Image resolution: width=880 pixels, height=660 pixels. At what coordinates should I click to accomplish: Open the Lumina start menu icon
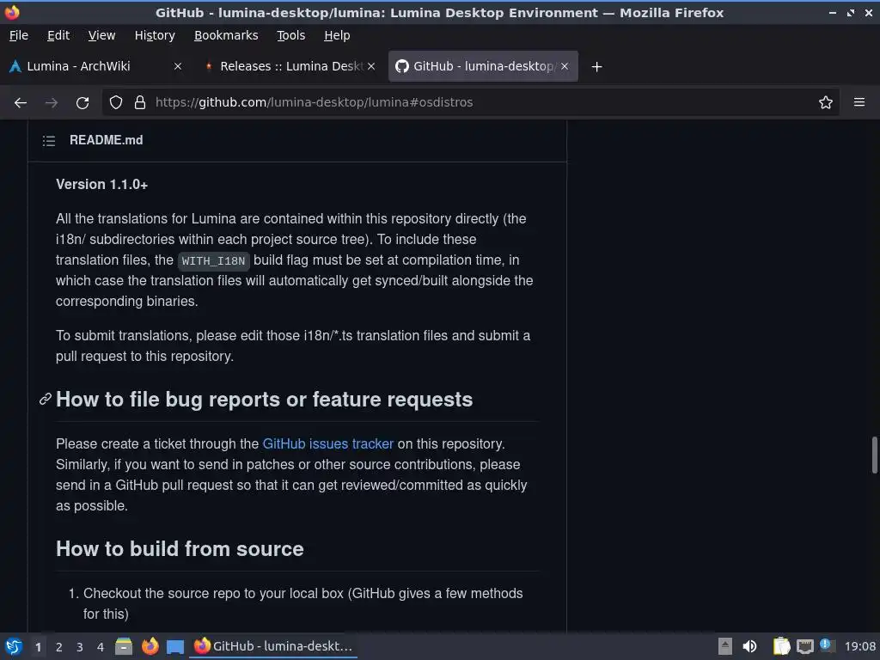click(14, 646)
